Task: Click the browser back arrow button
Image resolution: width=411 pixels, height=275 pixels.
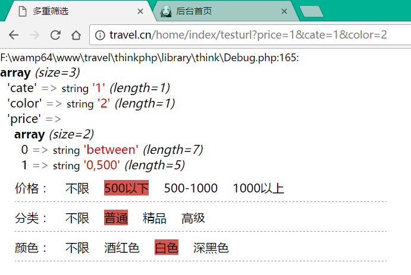Action: coord(14,35)
